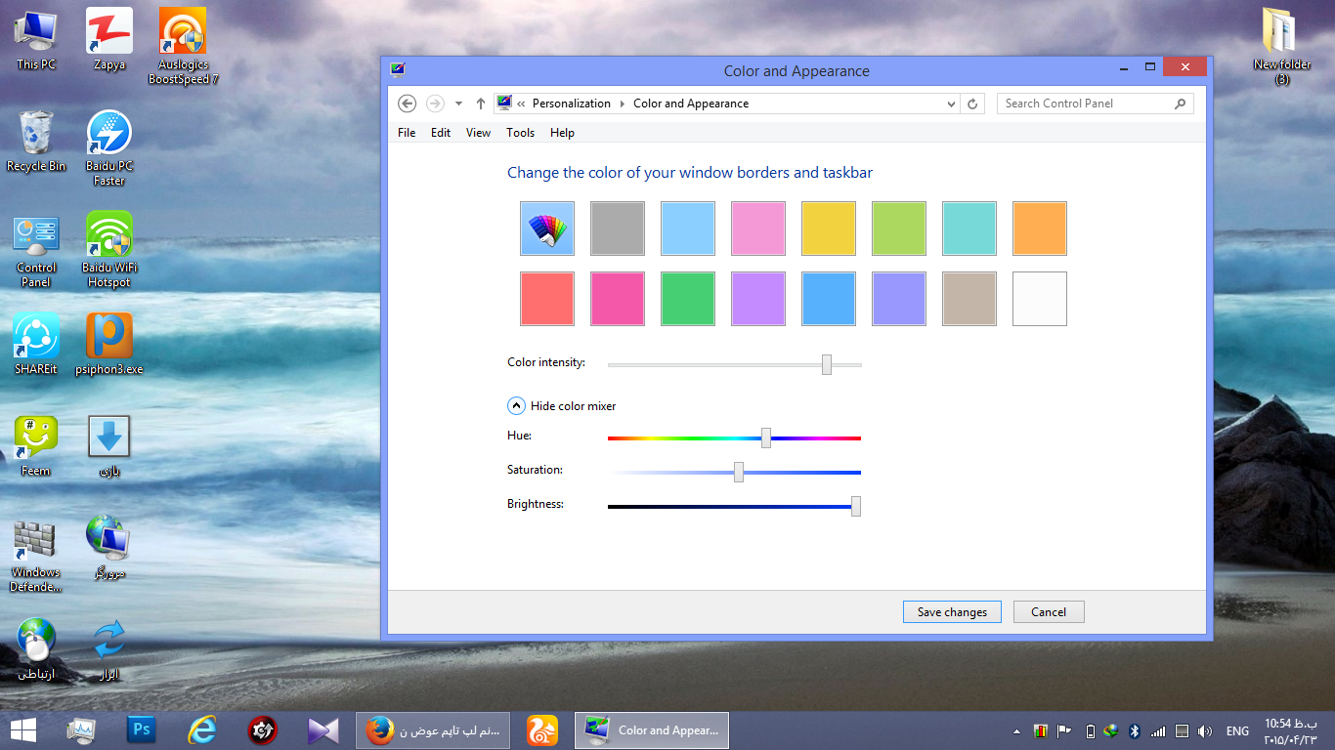Select the medium blue swatch in second row
Image resolution: width=1335 pixels, height=750 pixels.
pos(829,299)
